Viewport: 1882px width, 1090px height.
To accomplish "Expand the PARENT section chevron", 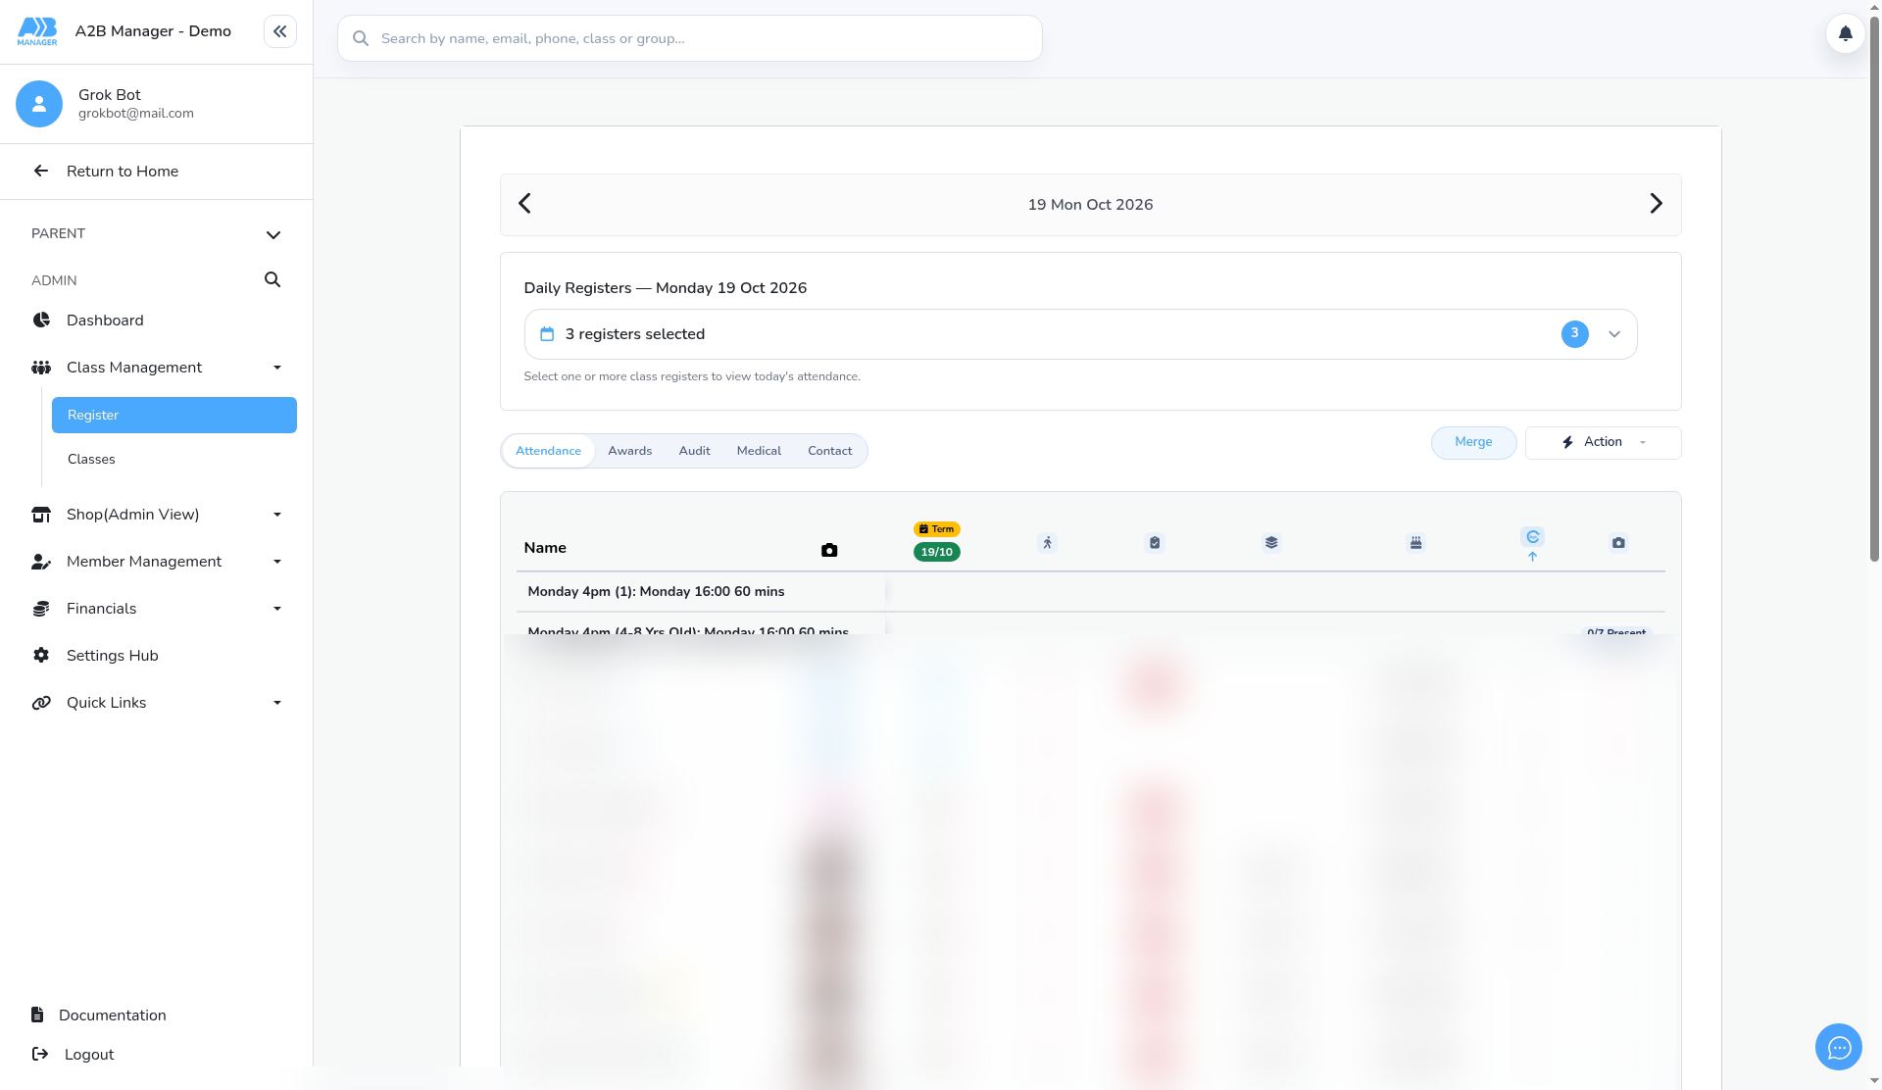I will 273,234.
